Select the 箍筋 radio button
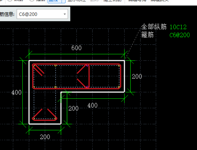197x150 pixels. tap(32, 1)
